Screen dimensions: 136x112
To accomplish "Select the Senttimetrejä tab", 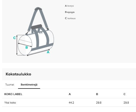I will [x=29, y=85].
